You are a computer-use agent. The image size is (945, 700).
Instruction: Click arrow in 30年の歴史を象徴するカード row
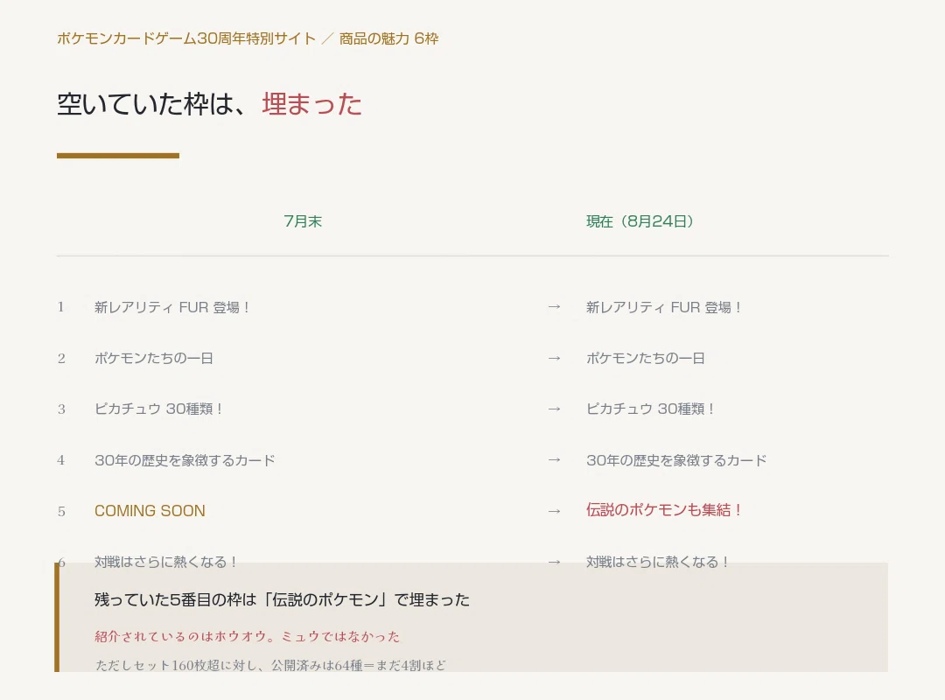[x=554, y=460]
